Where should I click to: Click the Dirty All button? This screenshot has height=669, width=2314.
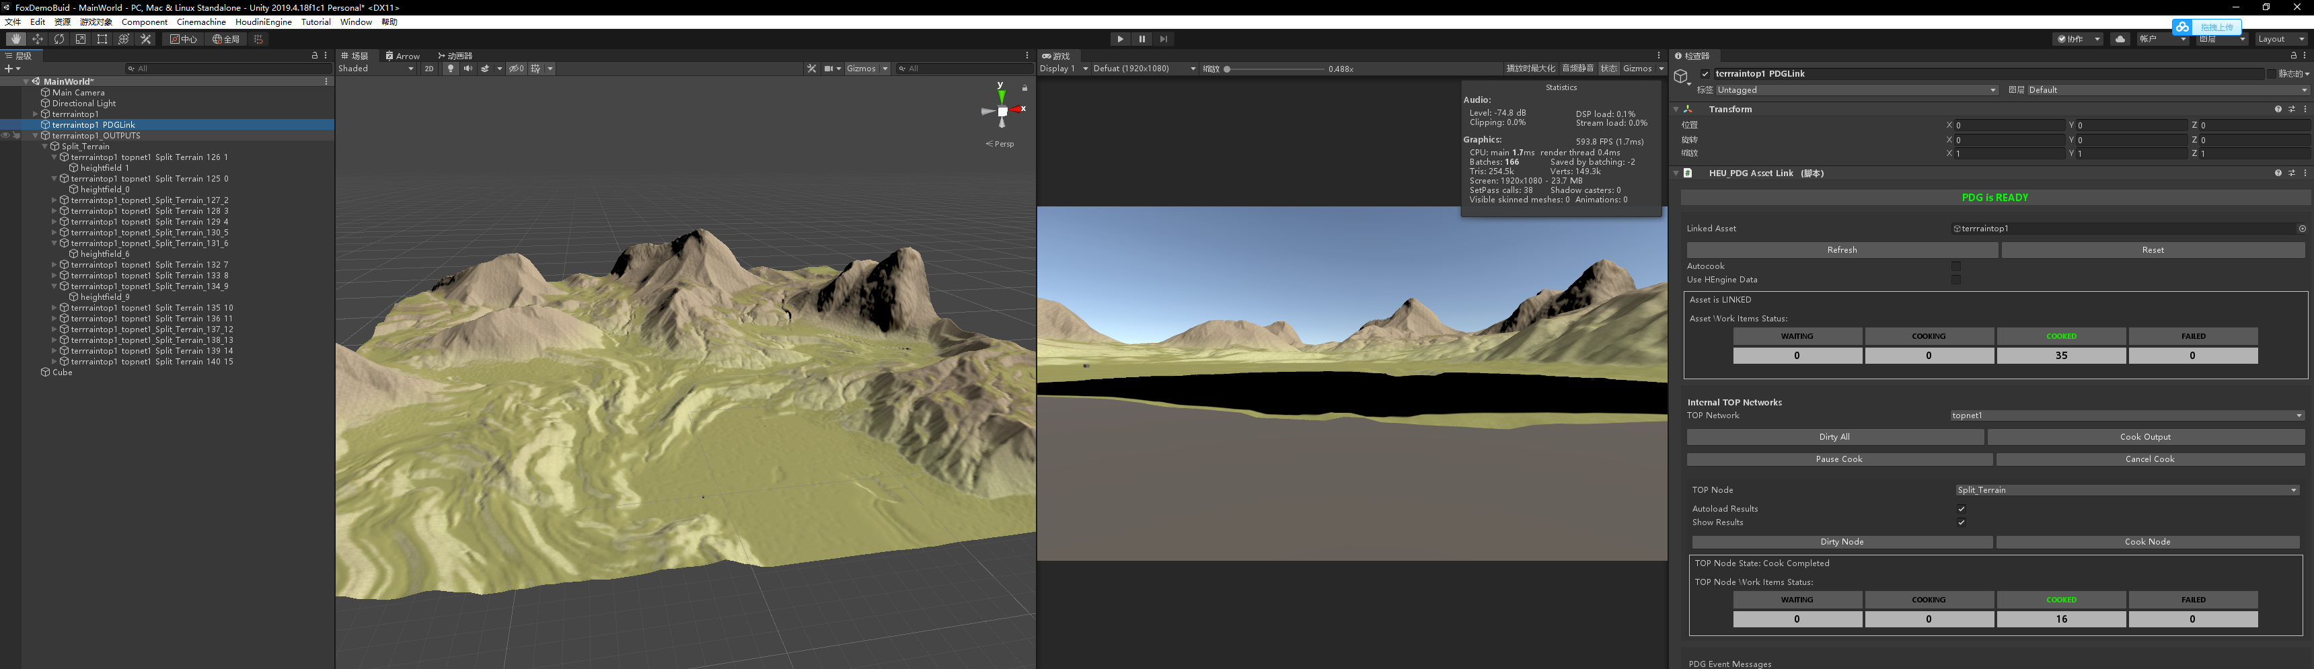1834,437
